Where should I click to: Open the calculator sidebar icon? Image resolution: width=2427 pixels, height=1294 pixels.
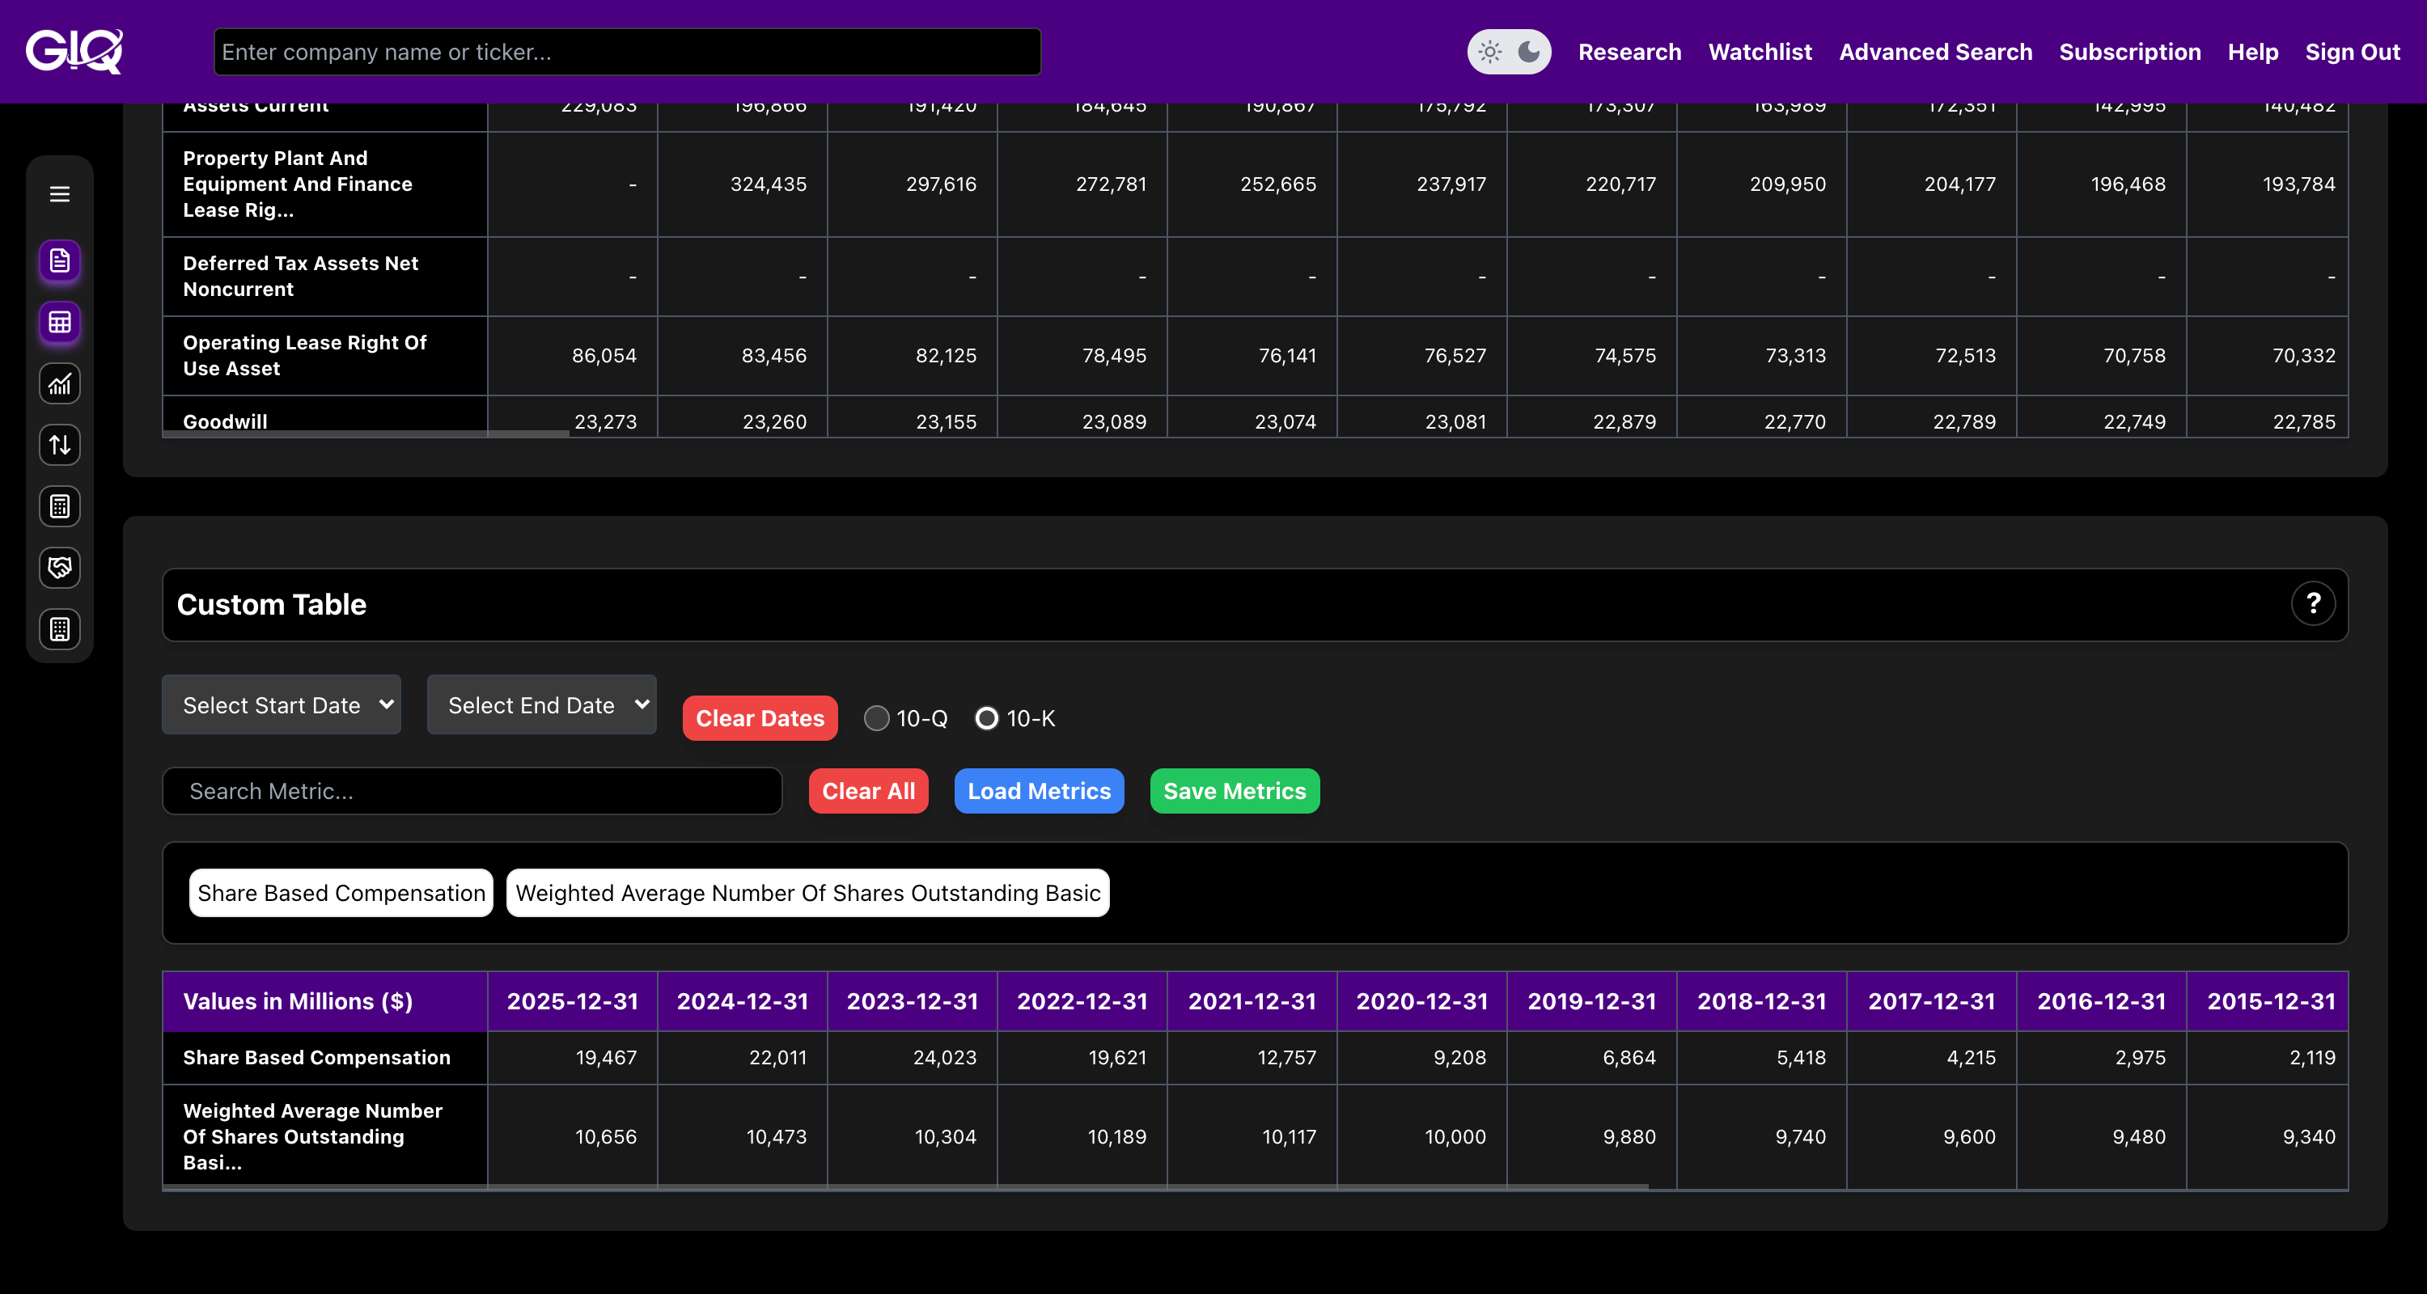59,506
